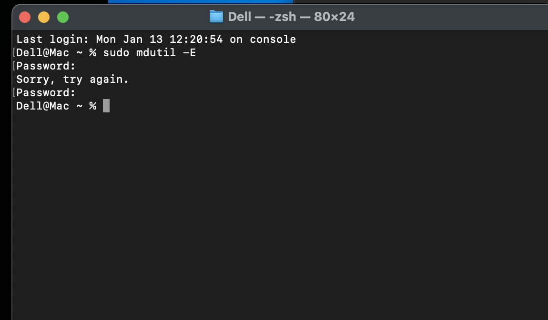
Task: Click the last "Dell@Mac ~ %" prompt
Action: click(x=56, y=106)
